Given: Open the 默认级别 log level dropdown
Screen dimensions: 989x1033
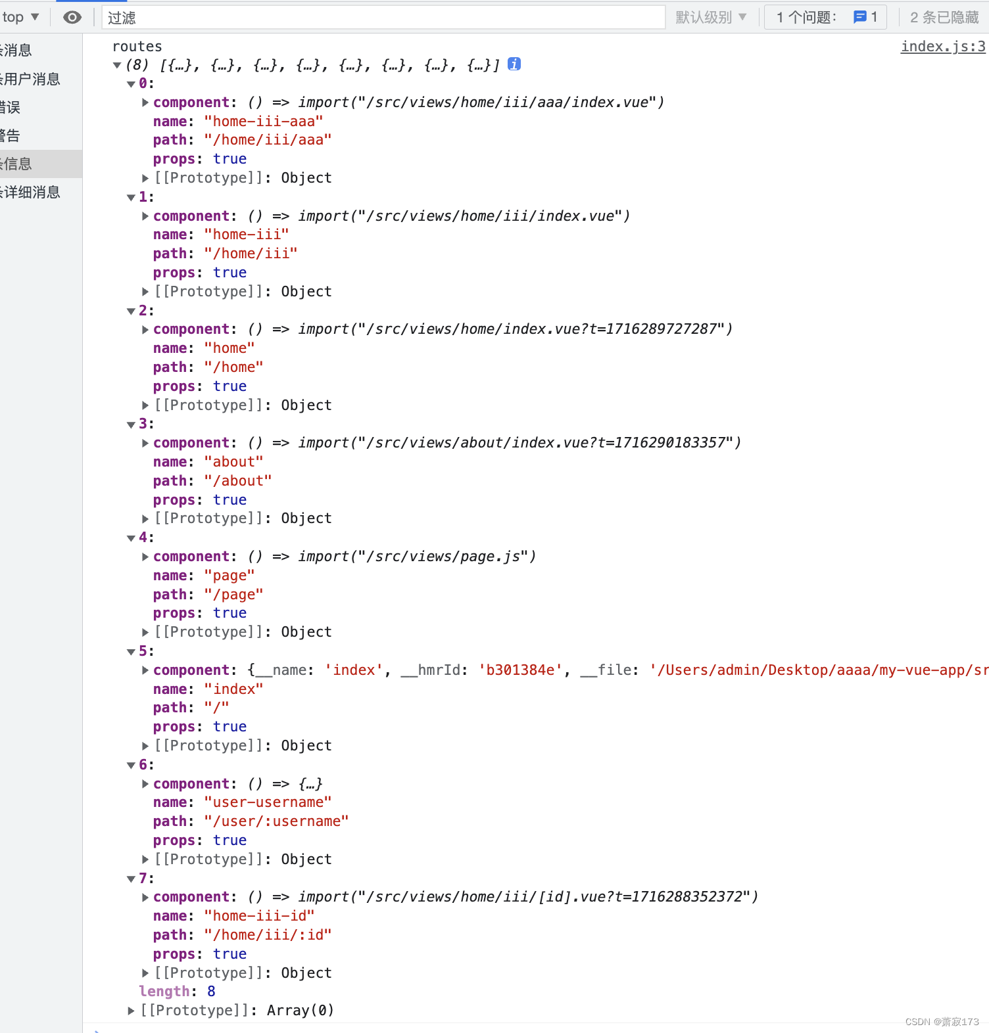Looking at the screenshot, I should click(711, 17).
